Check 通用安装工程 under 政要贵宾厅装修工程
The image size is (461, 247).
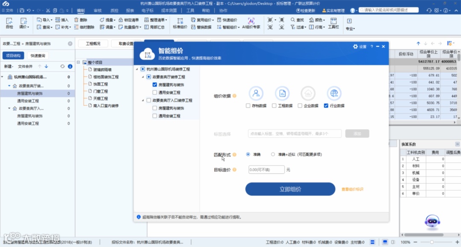pos(155,92)
